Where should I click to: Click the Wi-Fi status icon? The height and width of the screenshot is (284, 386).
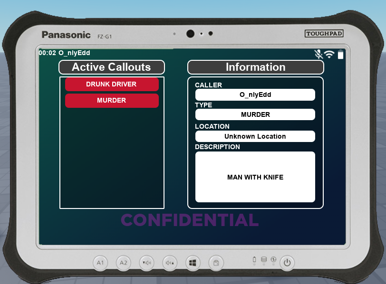click(x=329, y=55)
